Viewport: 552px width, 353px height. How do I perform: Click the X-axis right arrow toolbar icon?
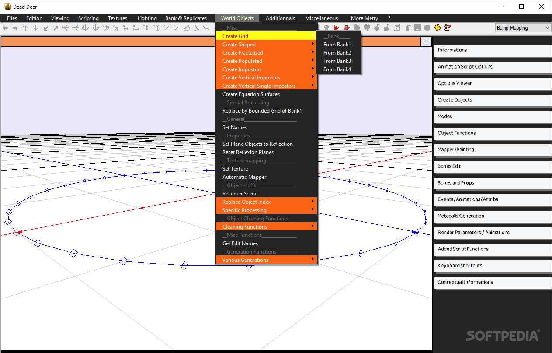point(15,27)
